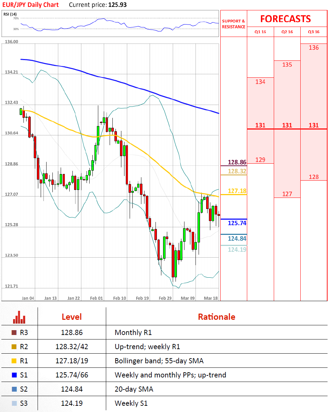Click the S3 row label
Screen dimensions: 331x412
[x=24, y=404]
